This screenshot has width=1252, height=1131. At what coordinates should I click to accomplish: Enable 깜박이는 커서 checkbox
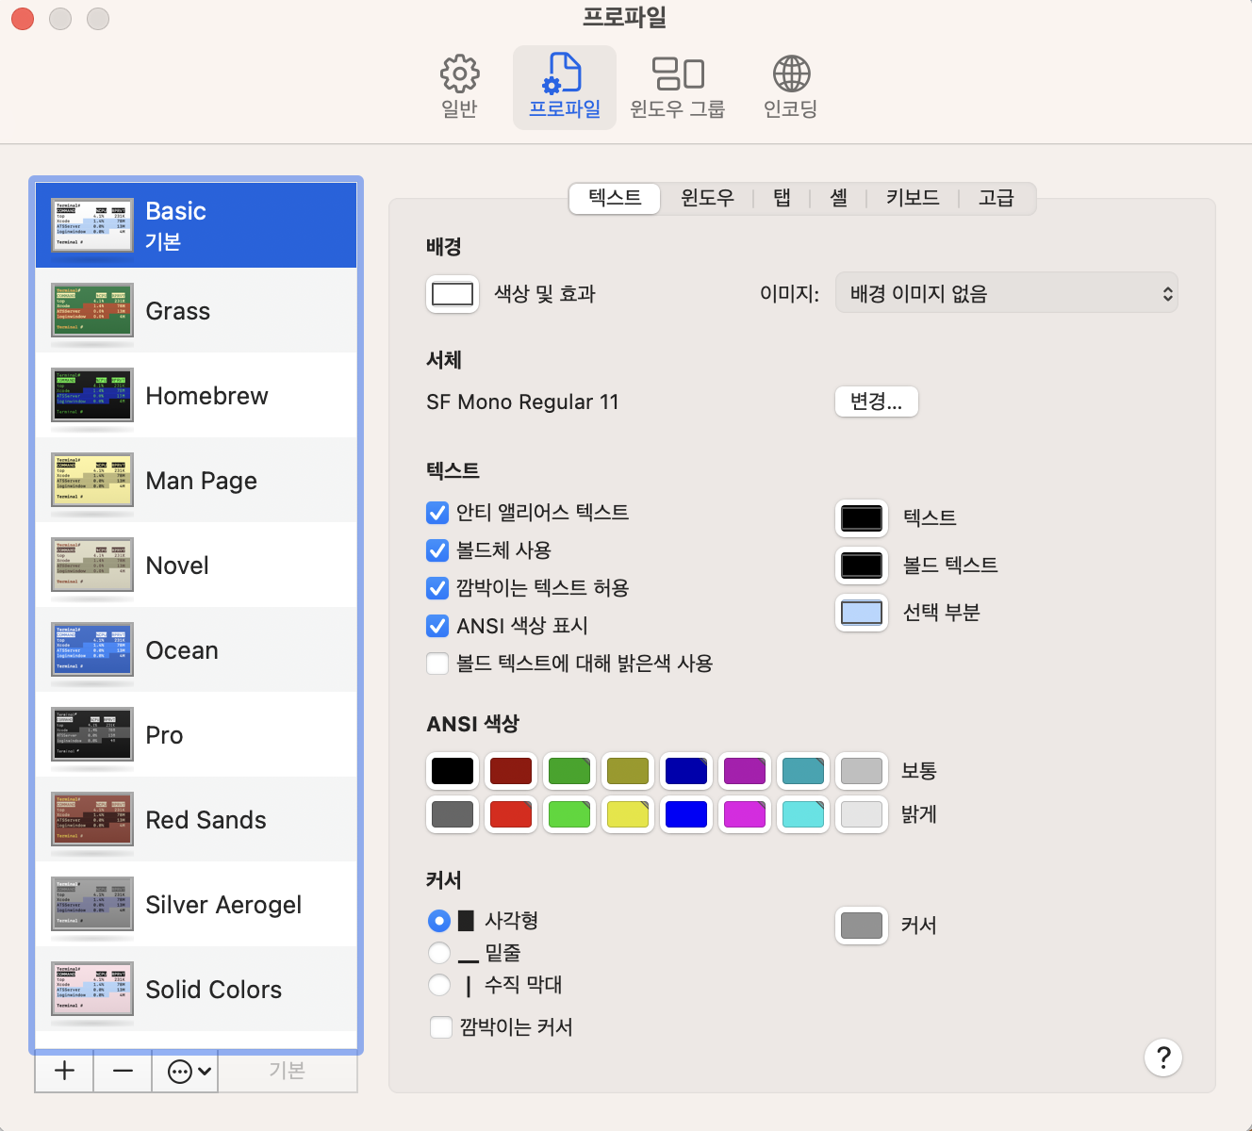point(441,1027)
